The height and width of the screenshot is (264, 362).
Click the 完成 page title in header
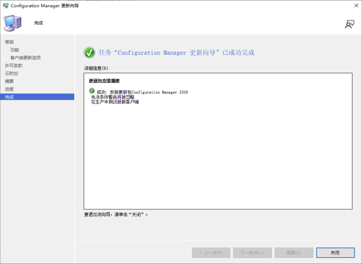click(x=38, y=23)
